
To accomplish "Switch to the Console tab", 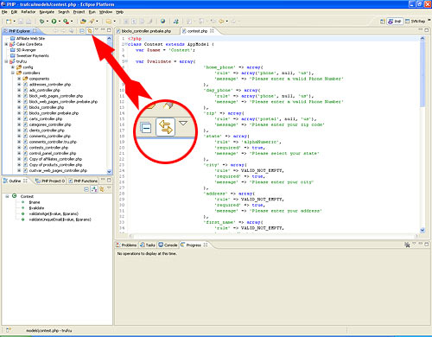I will pyautogui.click(x=168, y=245).
